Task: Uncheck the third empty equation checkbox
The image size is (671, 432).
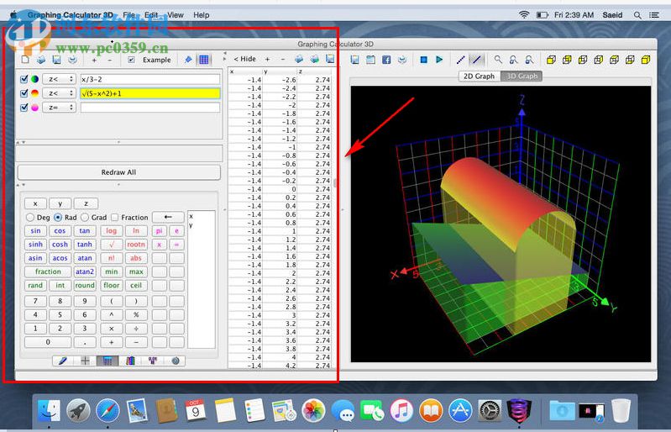Action: (x=24, y=107)
